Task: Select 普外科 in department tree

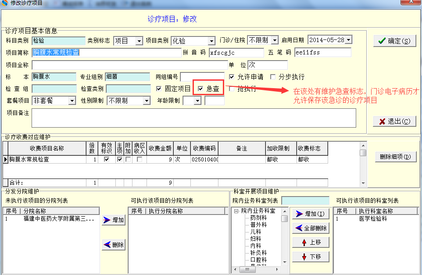Action: point(258,225)
